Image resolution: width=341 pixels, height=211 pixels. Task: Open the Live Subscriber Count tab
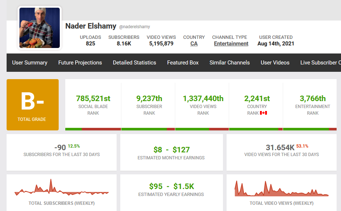coord(320,63)
